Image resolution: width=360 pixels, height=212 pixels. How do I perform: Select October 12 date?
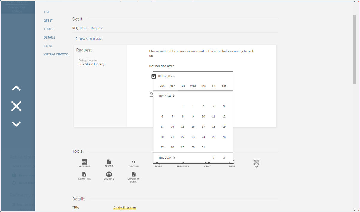(x=224, y=116)
